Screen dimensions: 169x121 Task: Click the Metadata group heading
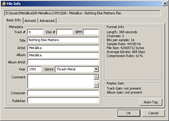16,27
